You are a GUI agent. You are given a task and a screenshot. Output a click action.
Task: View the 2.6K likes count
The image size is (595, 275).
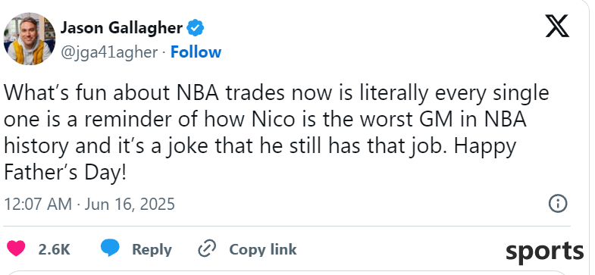tap(55, 249)
